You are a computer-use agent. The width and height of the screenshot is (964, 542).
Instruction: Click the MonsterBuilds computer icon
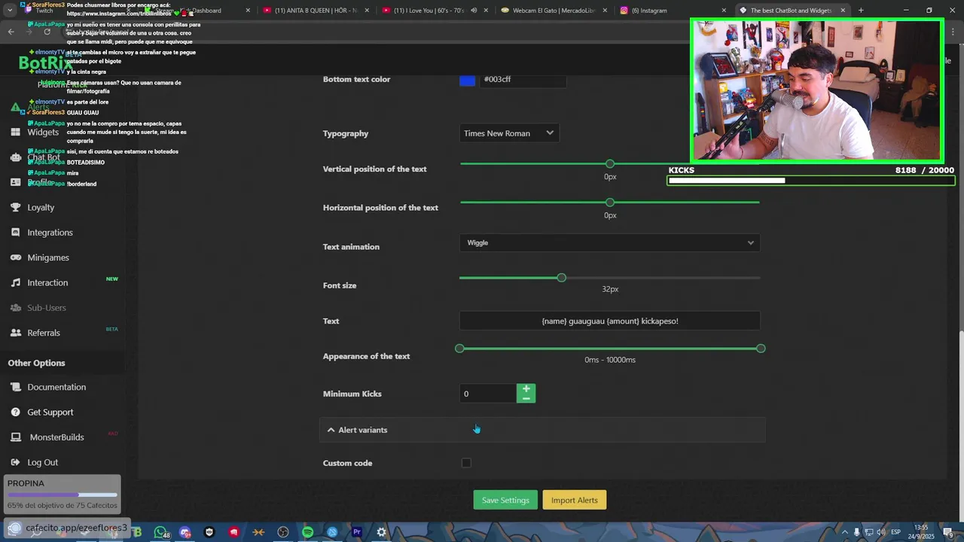(15, 437)
